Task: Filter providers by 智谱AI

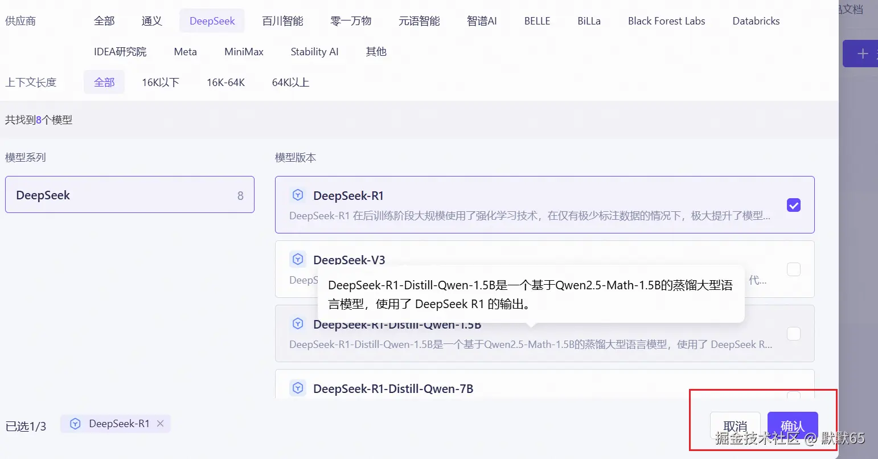Action: click(482, 21)
